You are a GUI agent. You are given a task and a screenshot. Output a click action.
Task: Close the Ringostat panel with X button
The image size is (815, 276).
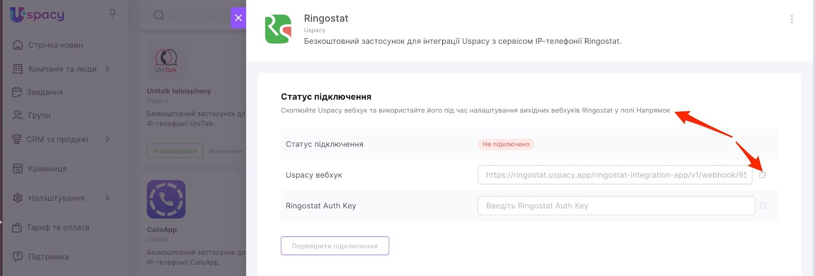coord(238,18)
